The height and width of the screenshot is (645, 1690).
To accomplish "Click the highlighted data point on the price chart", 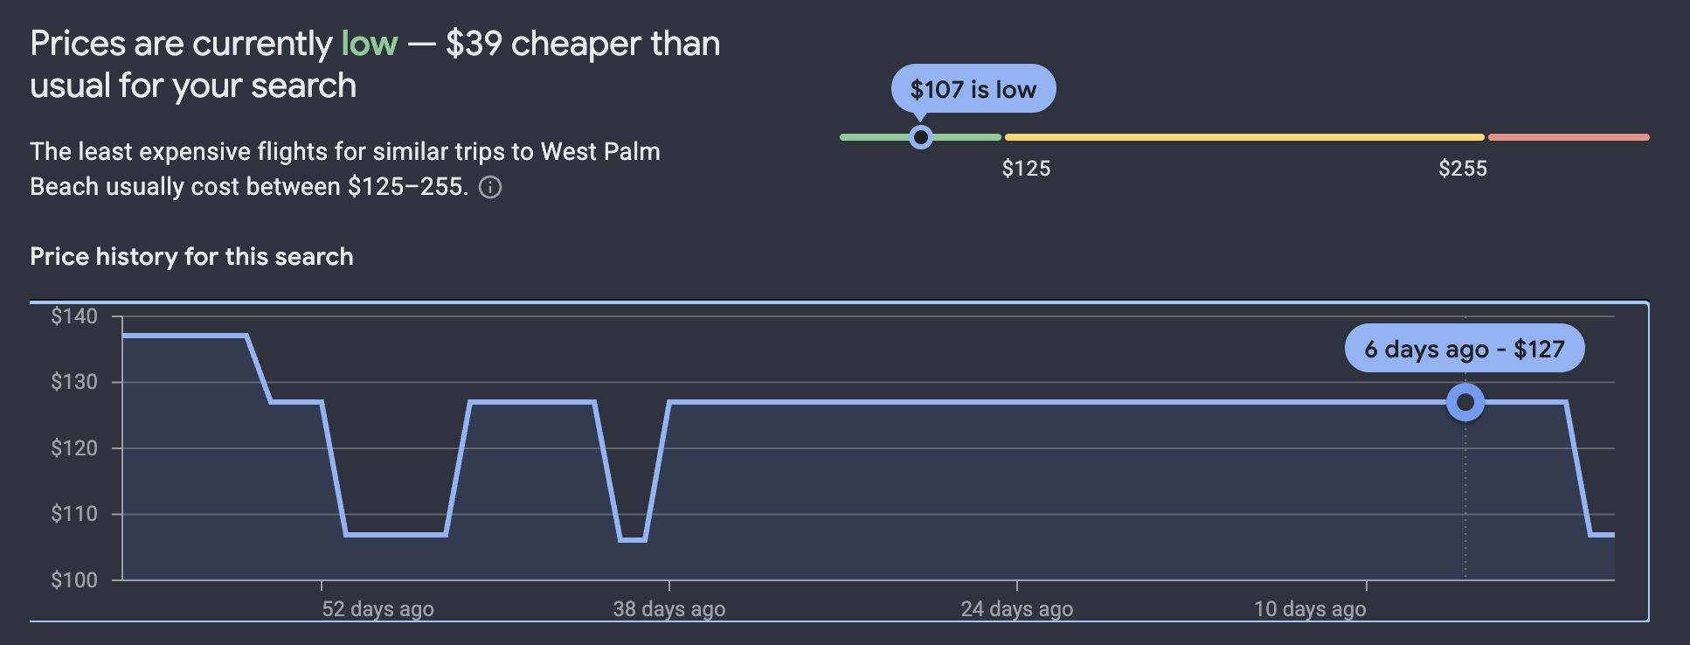I will pos(1465,402).
